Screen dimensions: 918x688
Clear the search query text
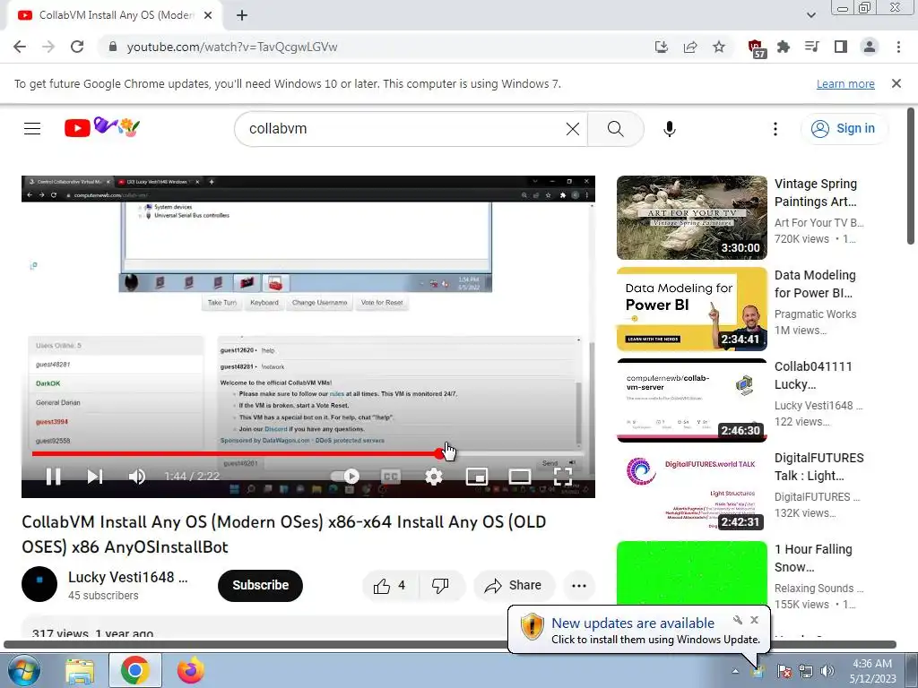[573, 128]
